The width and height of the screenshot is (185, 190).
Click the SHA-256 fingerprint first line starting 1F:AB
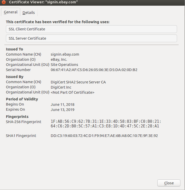point(106,122)
